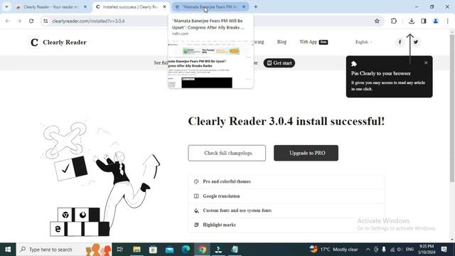
Task: Click the Chrome icon on the taskbar
Action: point(202,250)
